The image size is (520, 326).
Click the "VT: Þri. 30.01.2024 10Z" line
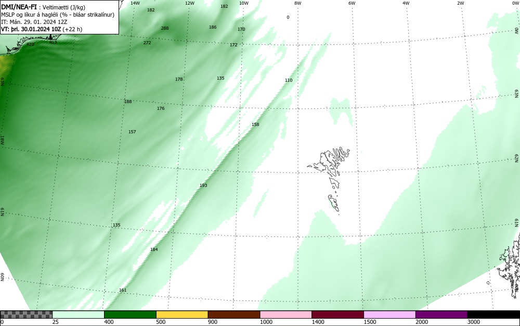coord(31,29)
